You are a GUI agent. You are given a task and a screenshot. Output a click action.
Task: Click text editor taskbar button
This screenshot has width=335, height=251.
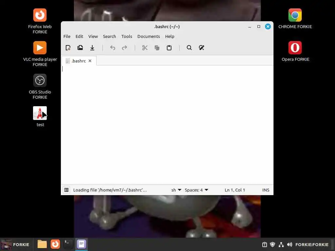coord(81,244)
